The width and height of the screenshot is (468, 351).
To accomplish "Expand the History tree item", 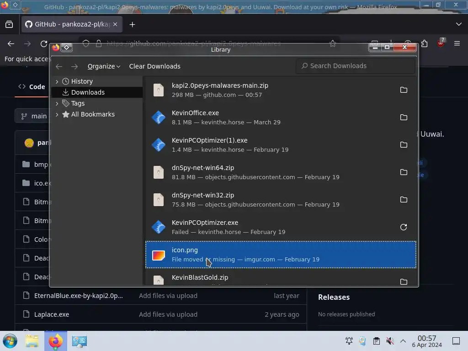I will pyautogui.click(x=57, y=81).
